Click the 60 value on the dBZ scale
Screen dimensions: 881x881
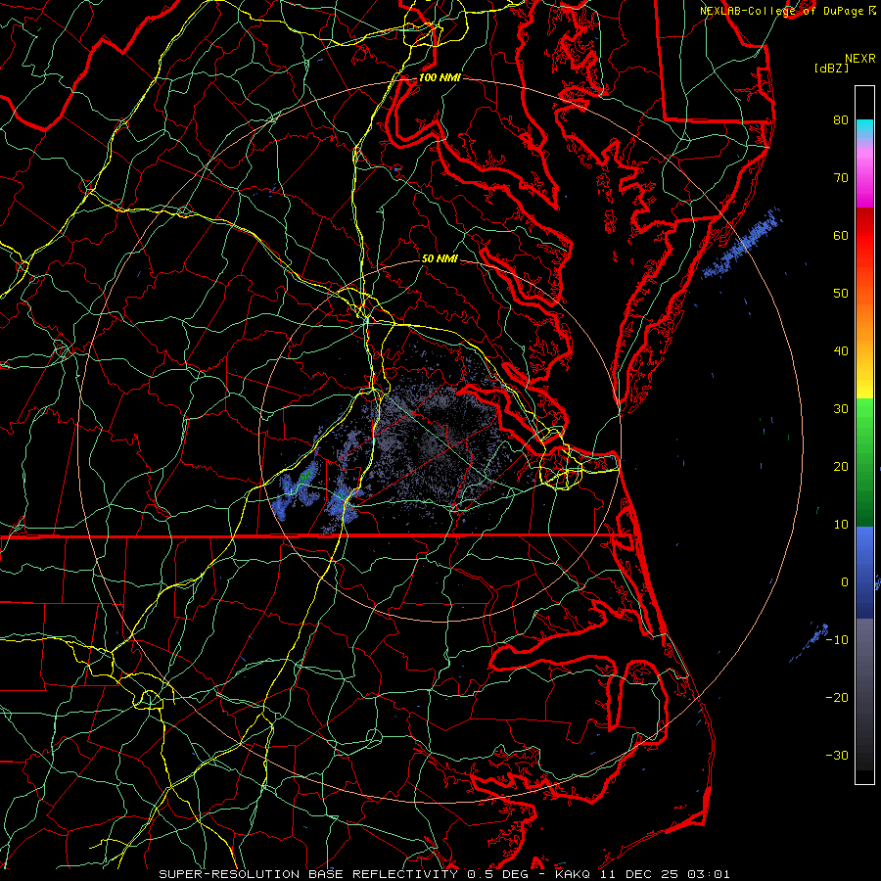(841, 235)
